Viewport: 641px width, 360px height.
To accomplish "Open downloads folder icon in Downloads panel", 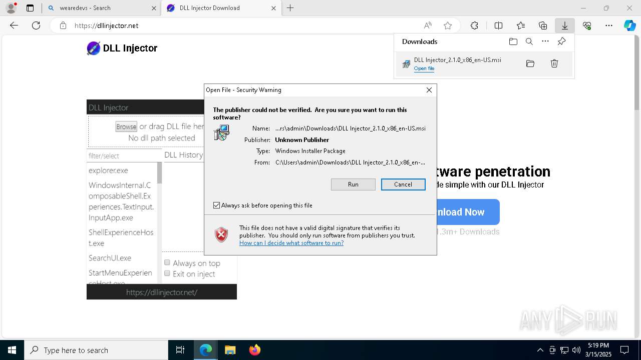I will point(513,41).
